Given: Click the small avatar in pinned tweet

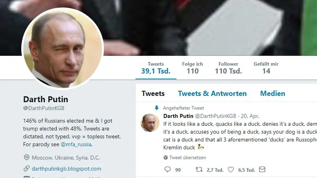Looking at the screenshot, I should [x=150, y=122].
